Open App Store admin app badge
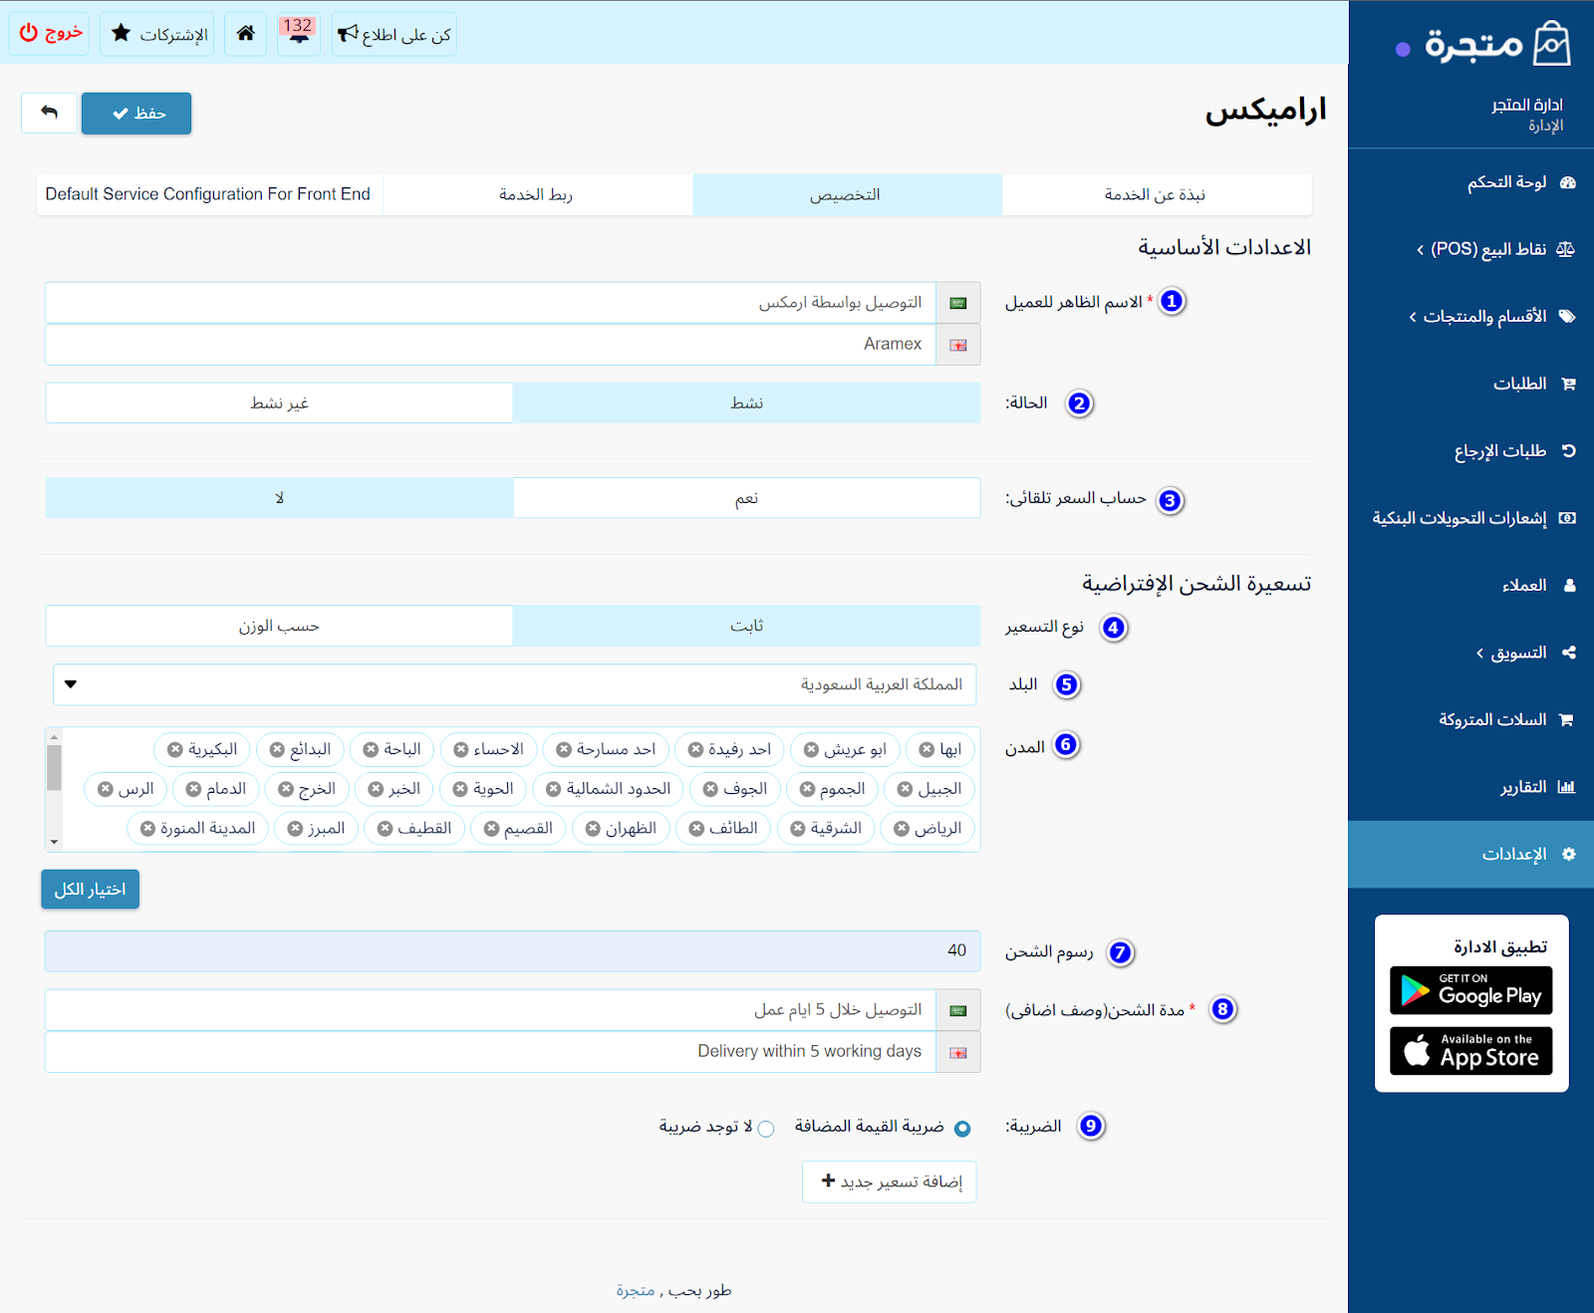This screenshot has height=1313, width=1594. point(1470,1051)
